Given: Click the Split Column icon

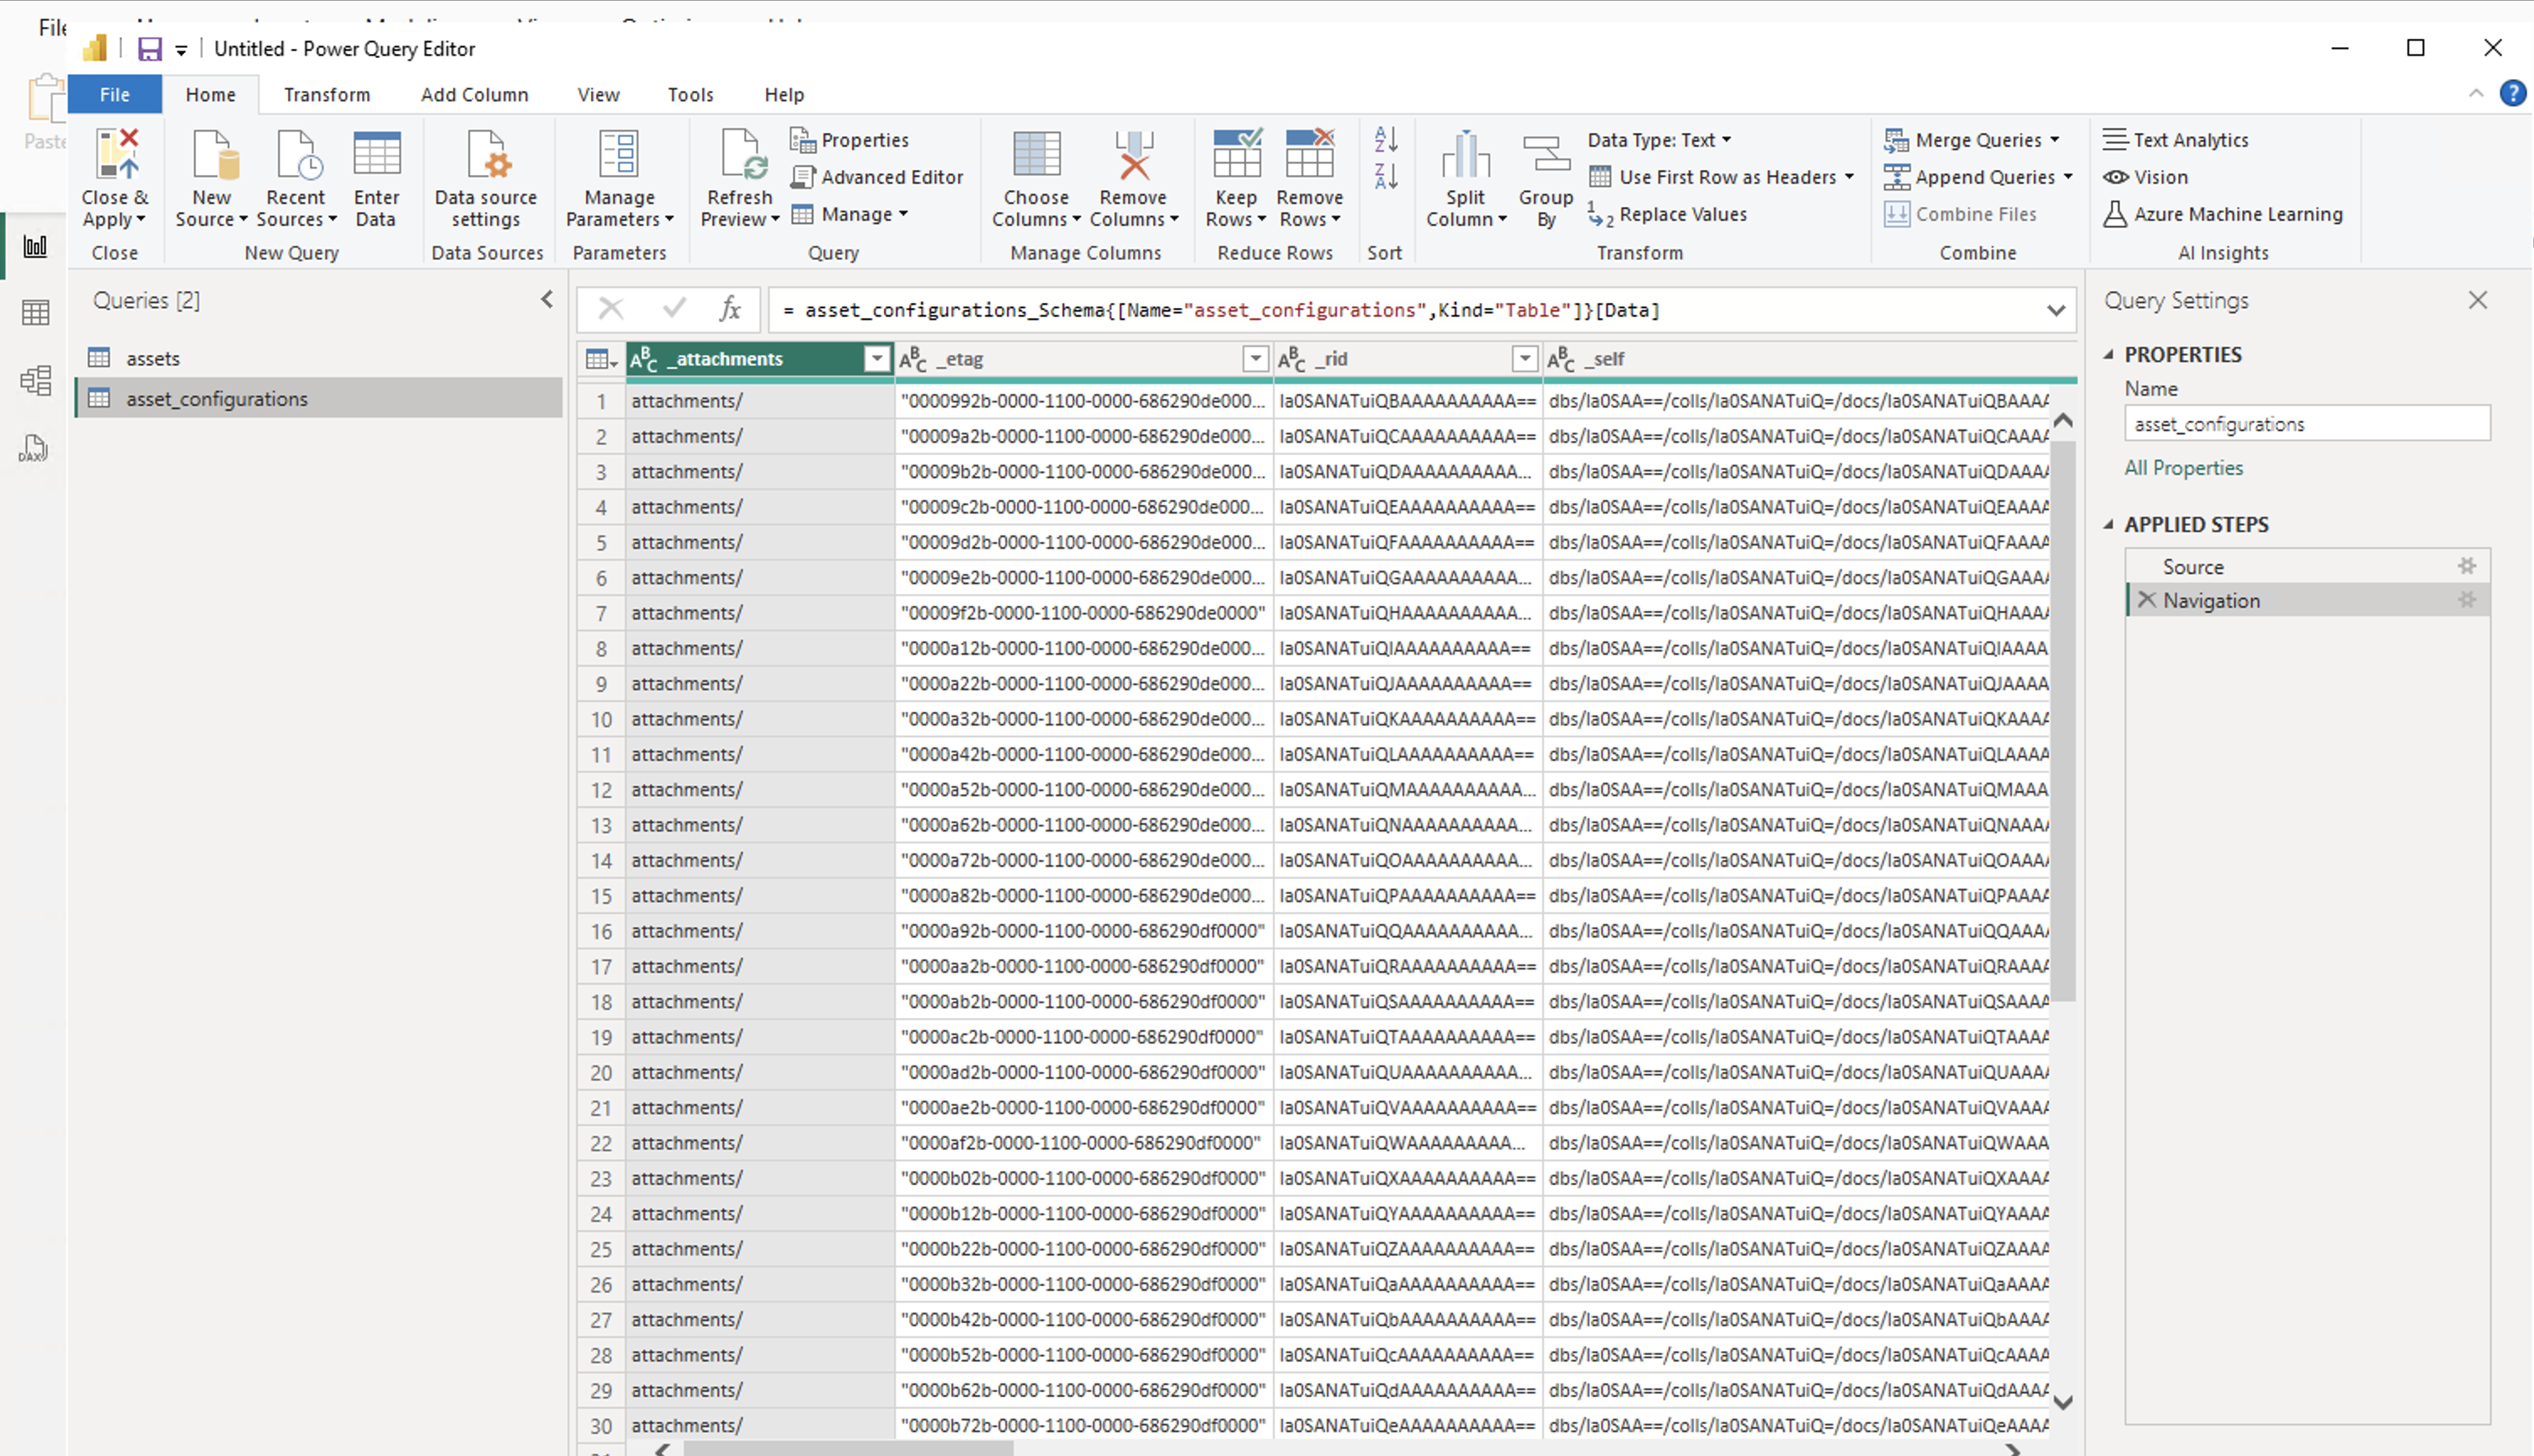Looking at the screenshot, I should tap(1466, 154).
